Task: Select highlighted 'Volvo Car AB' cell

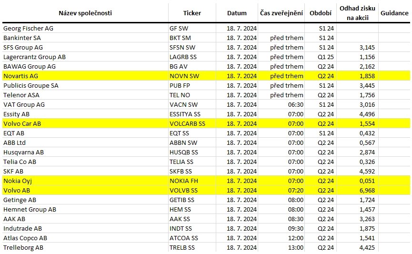Action: tap(22, 123)
